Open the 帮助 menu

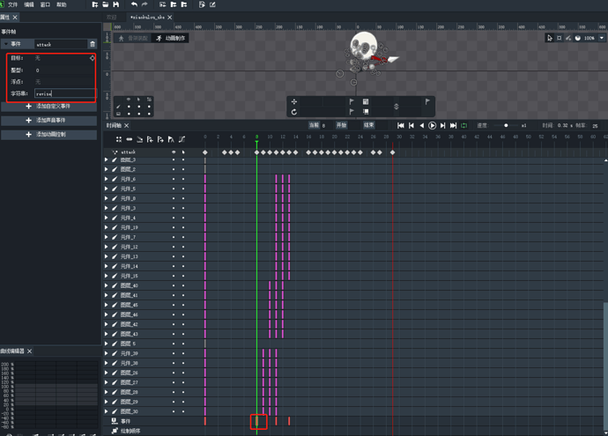(62, 4)
